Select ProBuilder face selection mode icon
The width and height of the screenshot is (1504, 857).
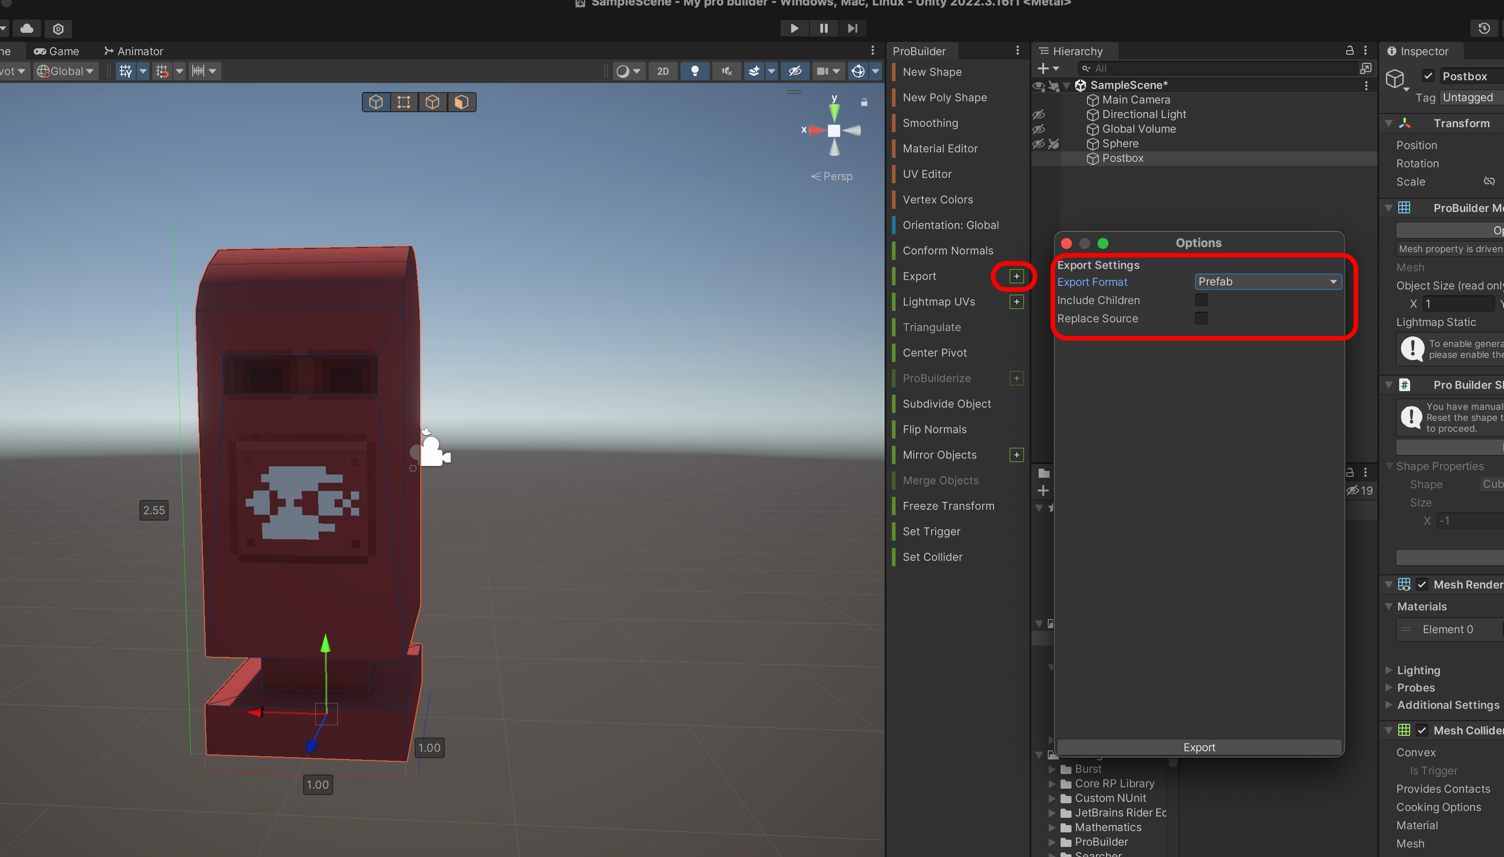click(x=461, y=103)
